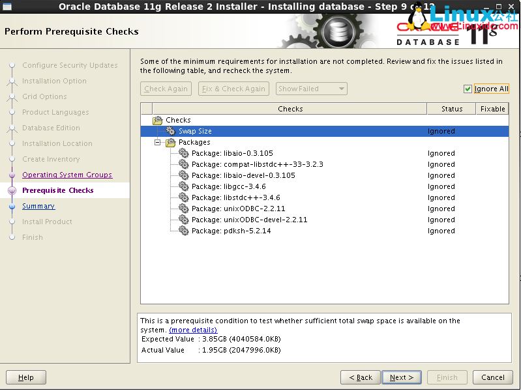Click the Installation Location step
Image resolution: width=521 pixels, height=391 pixels.
[x=57, y=143]
